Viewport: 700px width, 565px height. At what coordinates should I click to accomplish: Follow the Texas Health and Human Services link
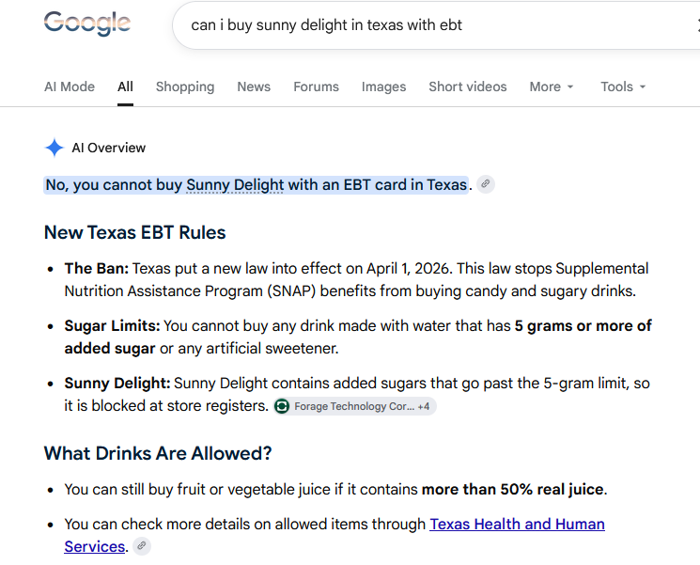click(x=334, y=535)
